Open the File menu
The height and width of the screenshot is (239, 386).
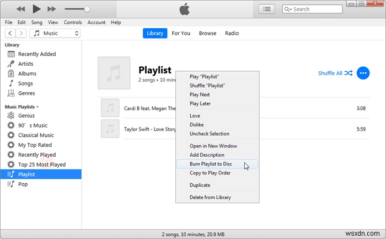[9, 23]
